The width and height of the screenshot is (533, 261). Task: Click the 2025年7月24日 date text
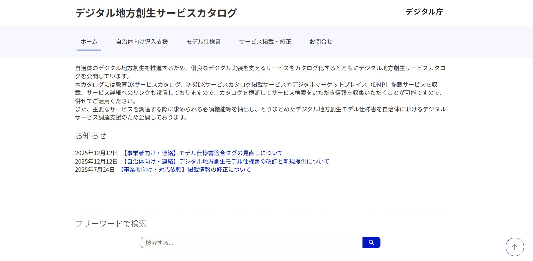(95, 169)
